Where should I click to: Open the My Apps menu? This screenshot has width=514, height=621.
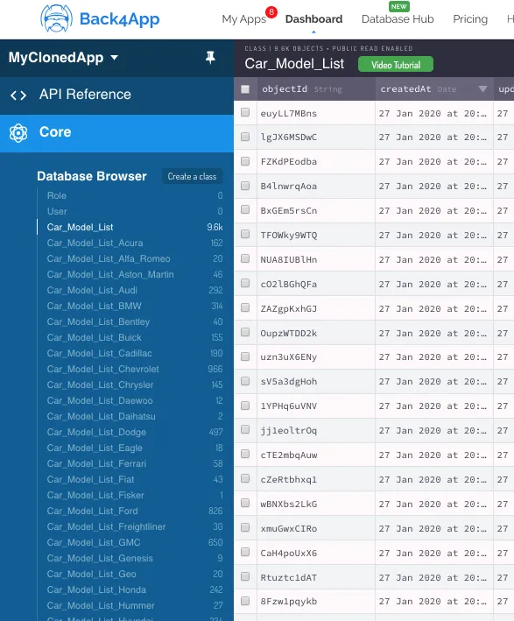(x=244, y=19)
